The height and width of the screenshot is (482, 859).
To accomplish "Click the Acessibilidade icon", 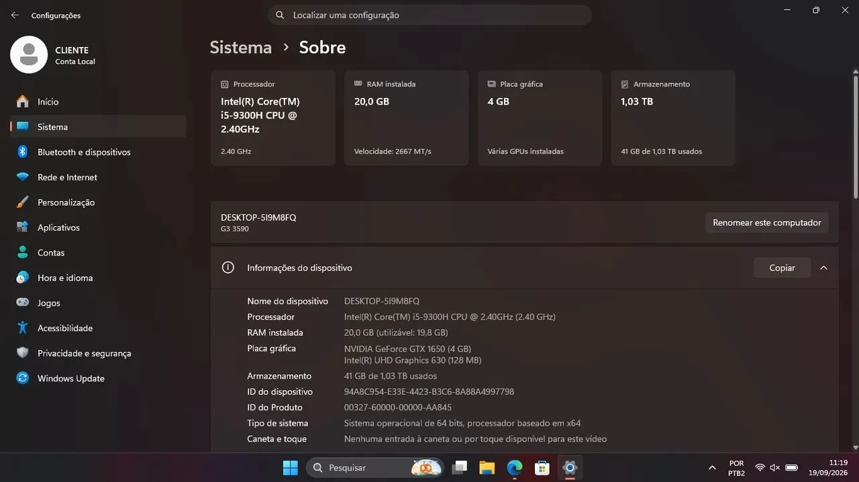I will pos(23,328).
